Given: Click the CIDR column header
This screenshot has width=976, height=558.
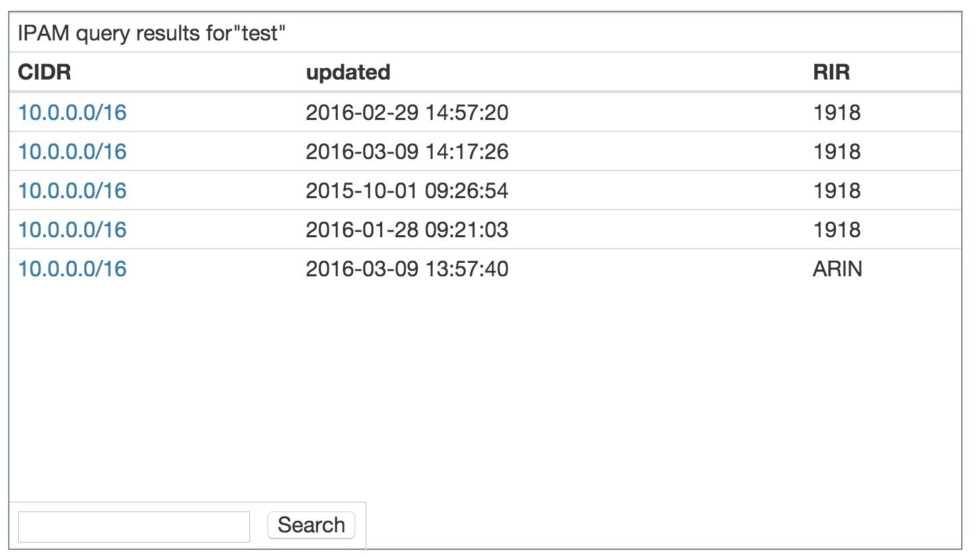Looking at the screenshot, I should click(x=44, y=72).
